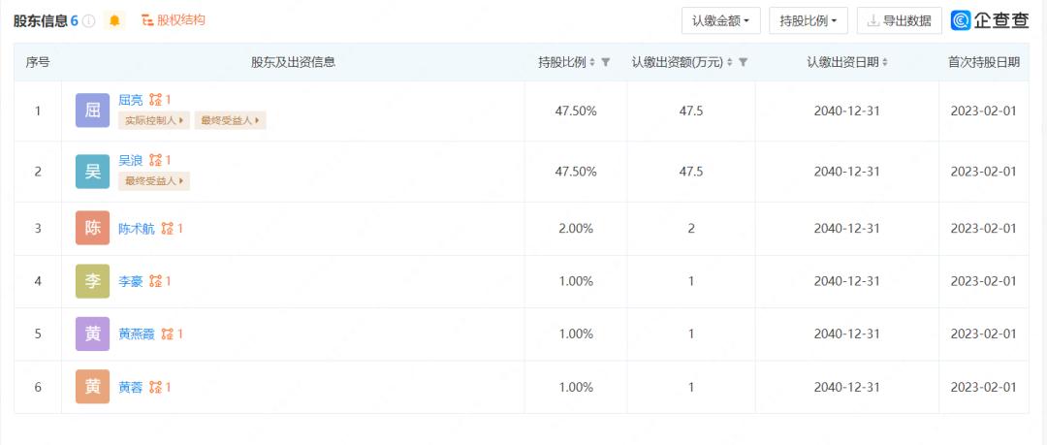Viewport: 1047px width, 445px height.
Task: Click the 陈 avatar thumbnail
Action: 92,229
